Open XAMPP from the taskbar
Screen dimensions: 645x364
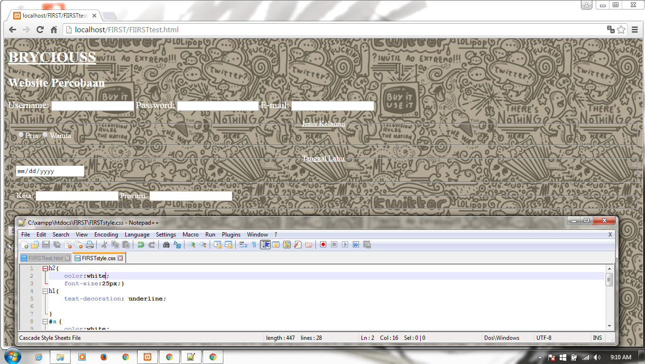pos(147,357)
